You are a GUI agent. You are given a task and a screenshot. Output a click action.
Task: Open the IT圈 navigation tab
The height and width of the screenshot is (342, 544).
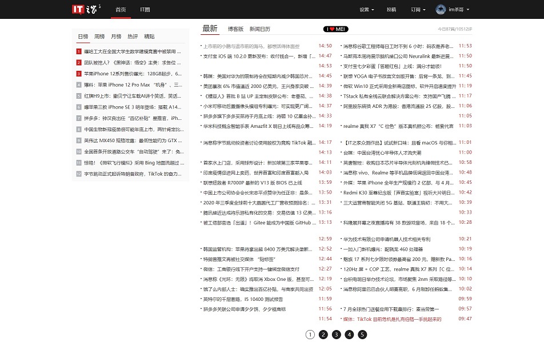145,10
